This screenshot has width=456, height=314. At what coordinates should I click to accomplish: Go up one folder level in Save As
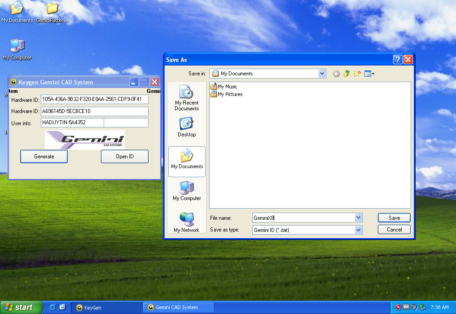pos(346,74)
